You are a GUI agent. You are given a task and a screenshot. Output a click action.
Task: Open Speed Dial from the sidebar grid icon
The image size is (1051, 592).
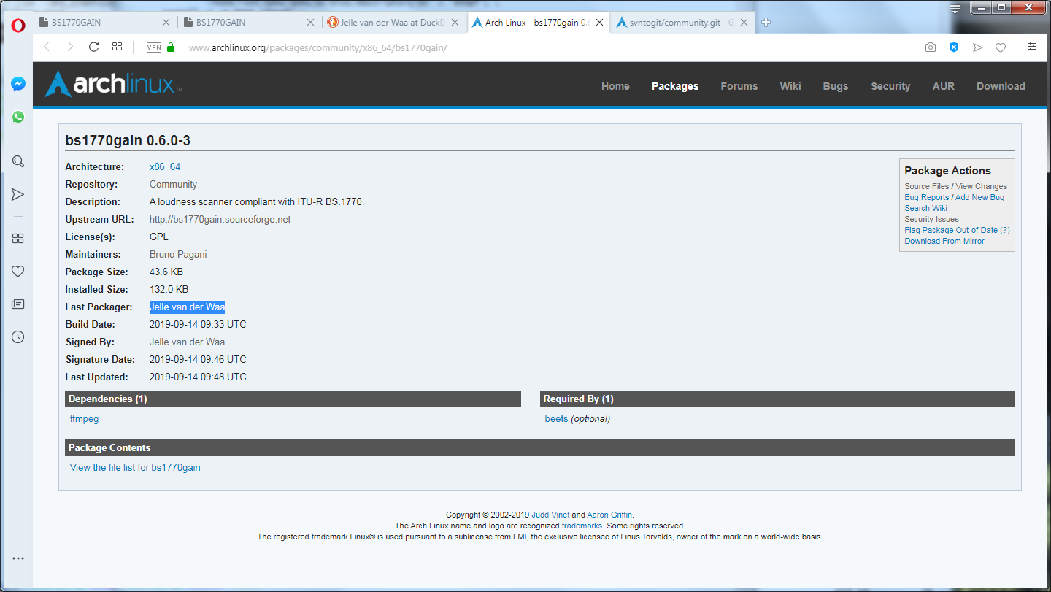pos(18,238)
